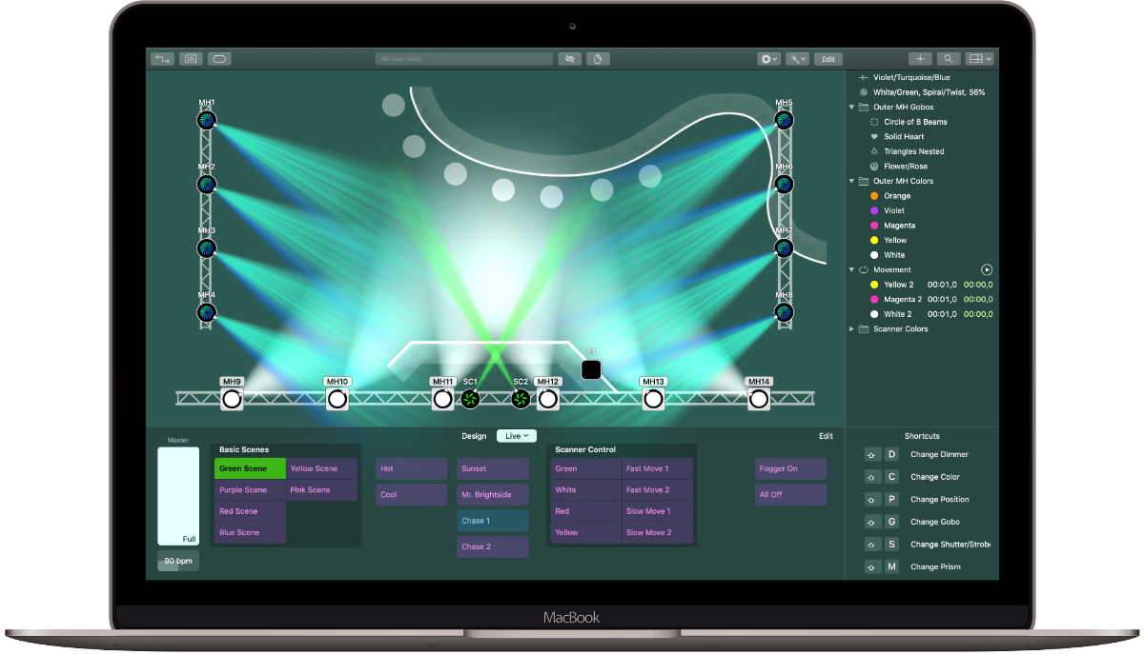Select the Solid Heart gobo
This screenshot has width=1144, height=655.
pyautogui.click(x=903, y=137)
